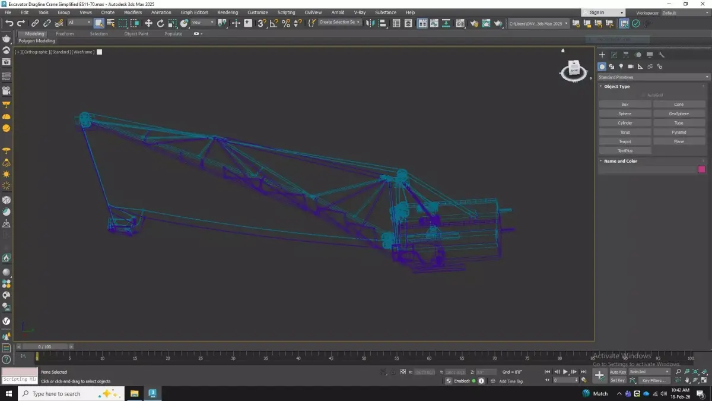Open the Modify panel tab icon

pos(614,55)
